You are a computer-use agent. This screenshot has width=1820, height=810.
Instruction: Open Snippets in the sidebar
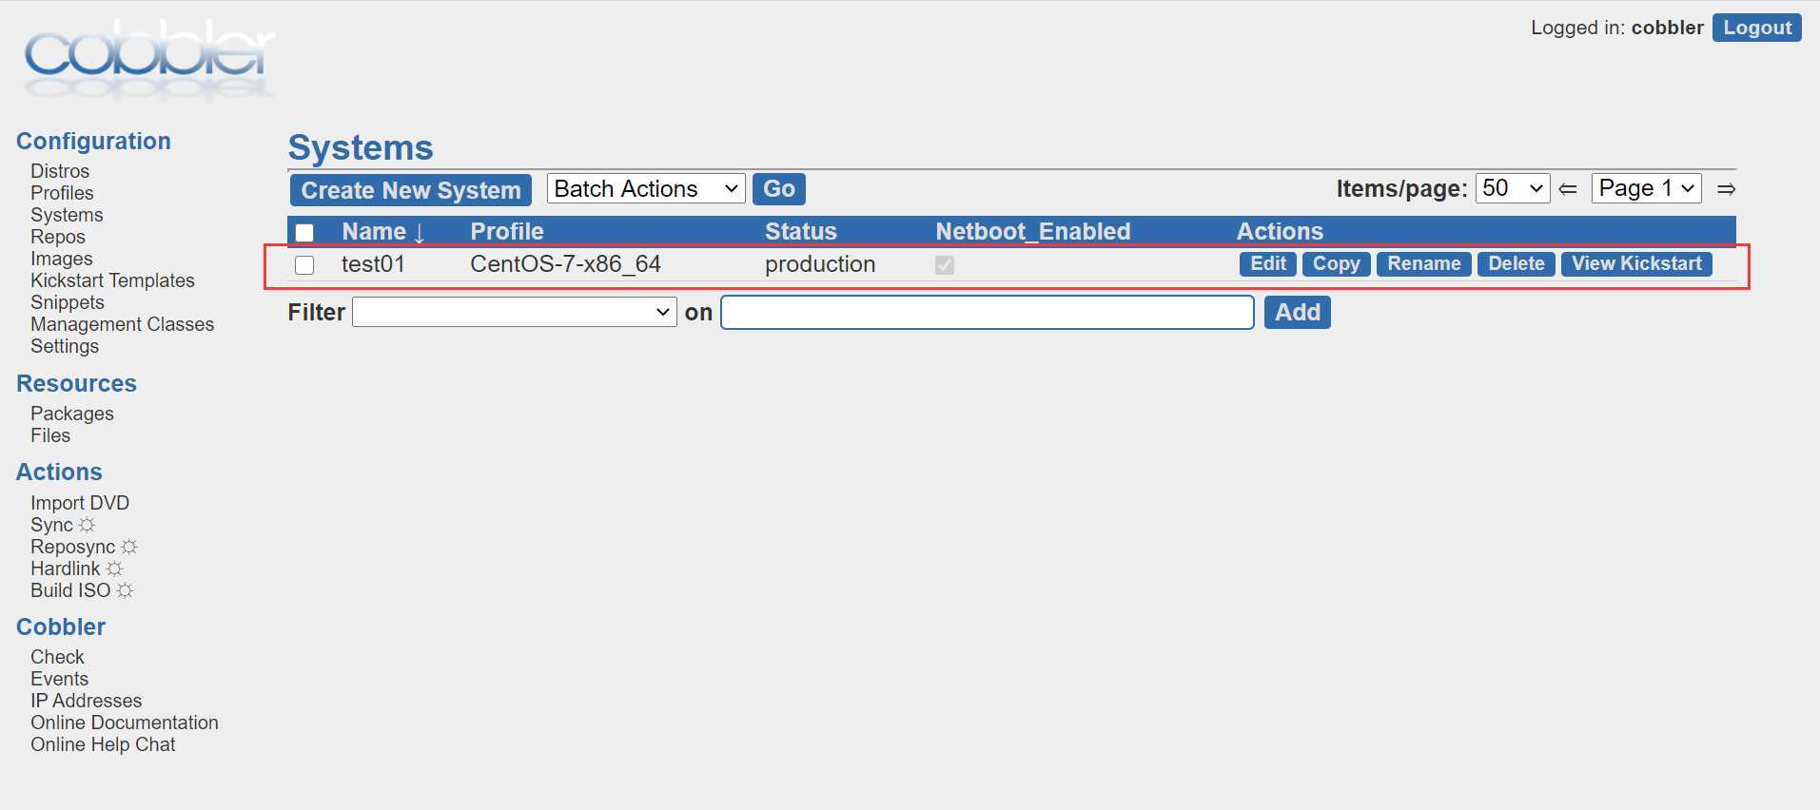pos(68,302)
